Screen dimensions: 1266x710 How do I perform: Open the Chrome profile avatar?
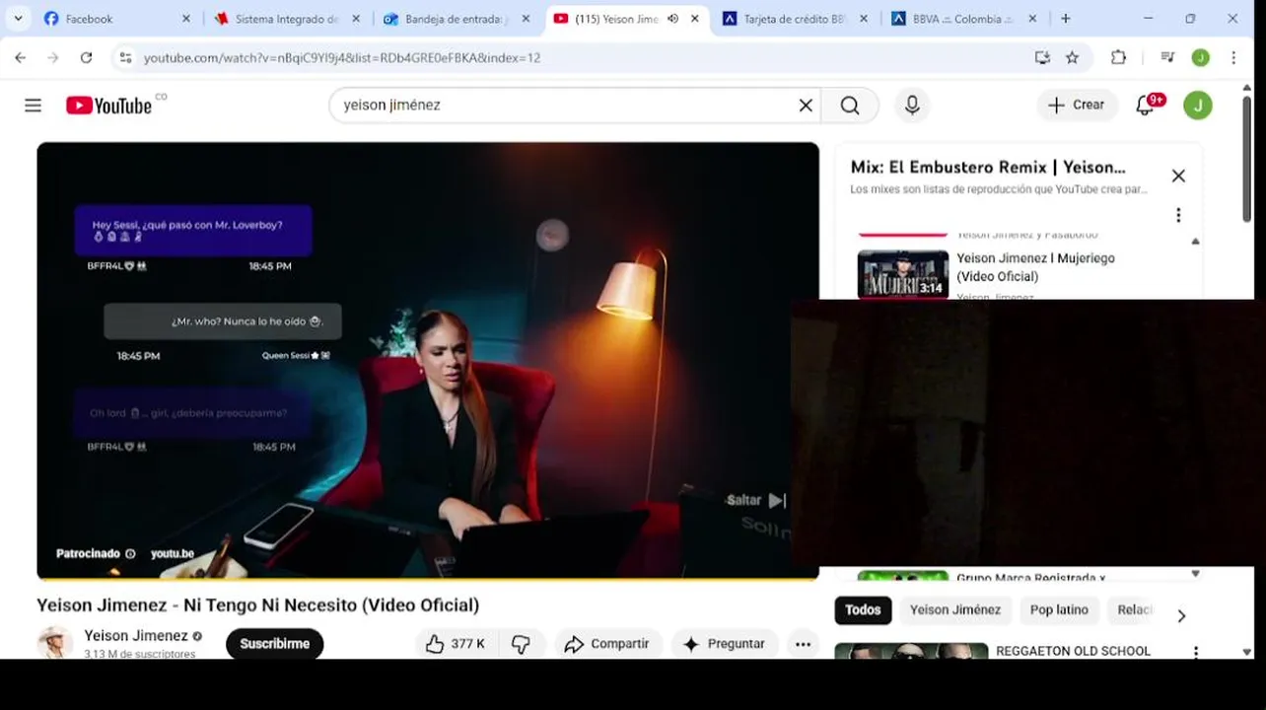[1200, 58]
